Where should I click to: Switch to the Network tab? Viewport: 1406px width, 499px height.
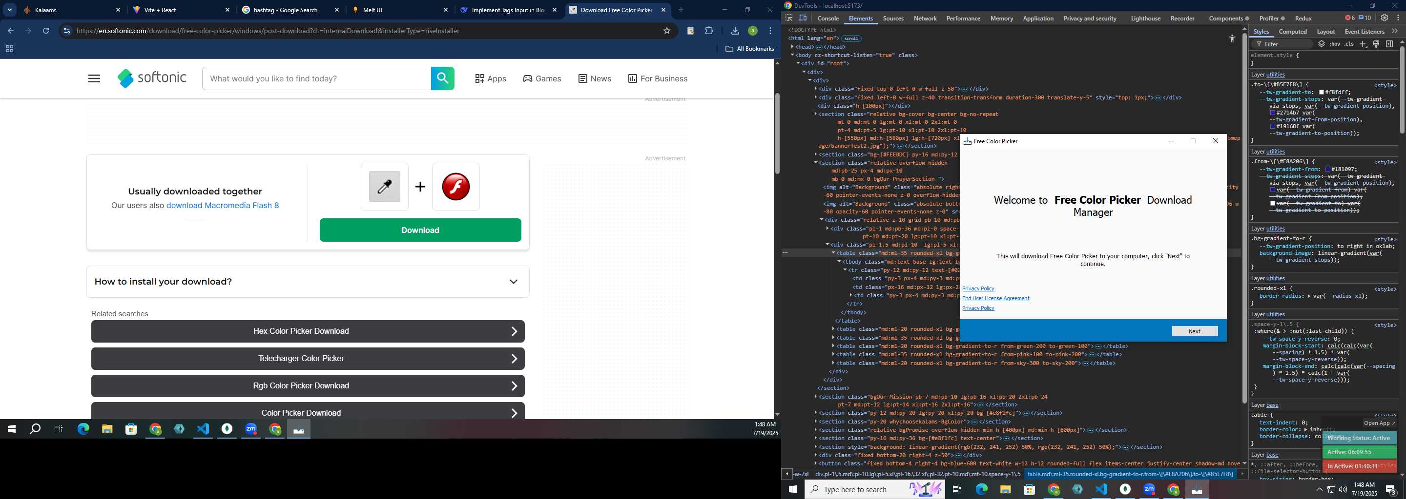[925, 19]
